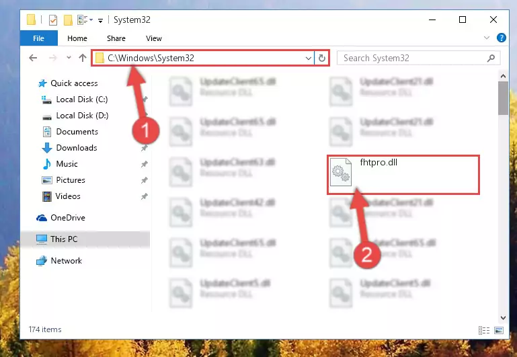Screen dimensions: 517x357
Task: Expand the ribbon with the chevron
Action: pyautogui.click(x=486, y=38)
